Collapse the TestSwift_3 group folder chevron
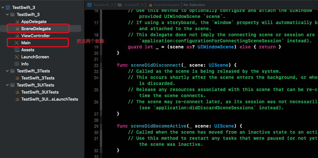The height and width of the screenshot is (158, 318). [7, 14]
